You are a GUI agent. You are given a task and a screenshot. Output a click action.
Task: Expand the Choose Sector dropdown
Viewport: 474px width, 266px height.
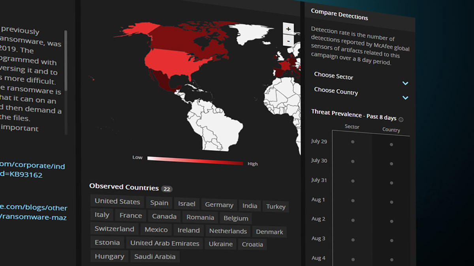click(361, 79)
